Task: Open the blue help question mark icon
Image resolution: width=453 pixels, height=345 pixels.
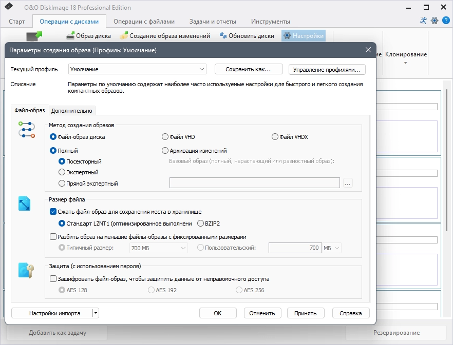Action: [x=446, y=21]
